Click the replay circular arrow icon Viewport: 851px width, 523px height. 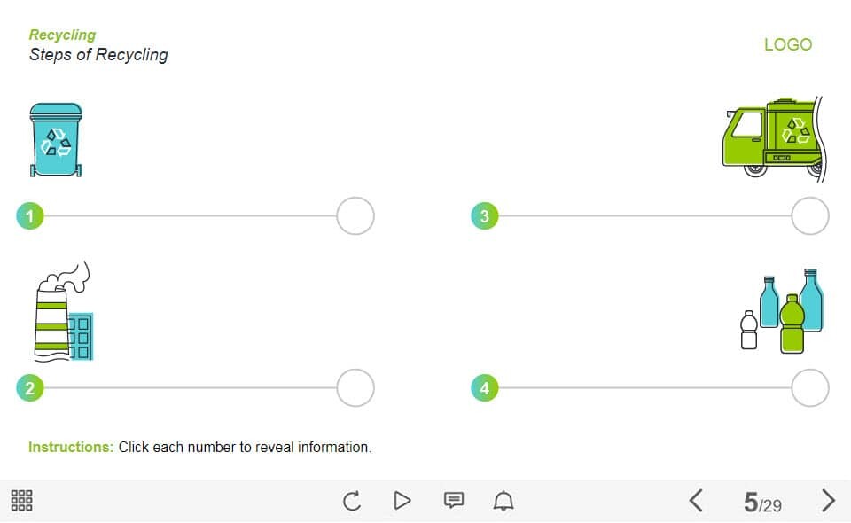point(352,500)
